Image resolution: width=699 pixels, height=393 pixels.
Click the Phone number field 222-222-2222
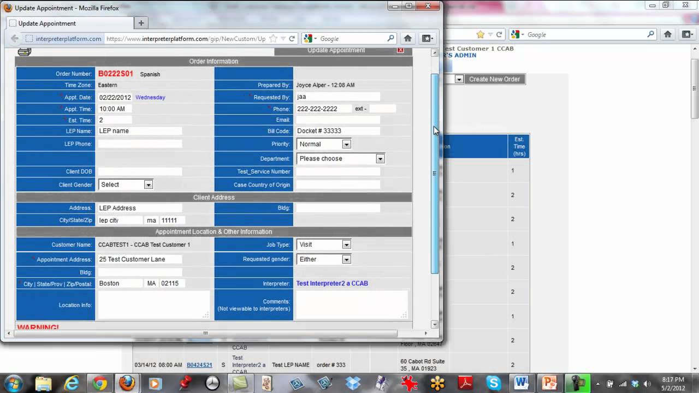coord(323,109)
